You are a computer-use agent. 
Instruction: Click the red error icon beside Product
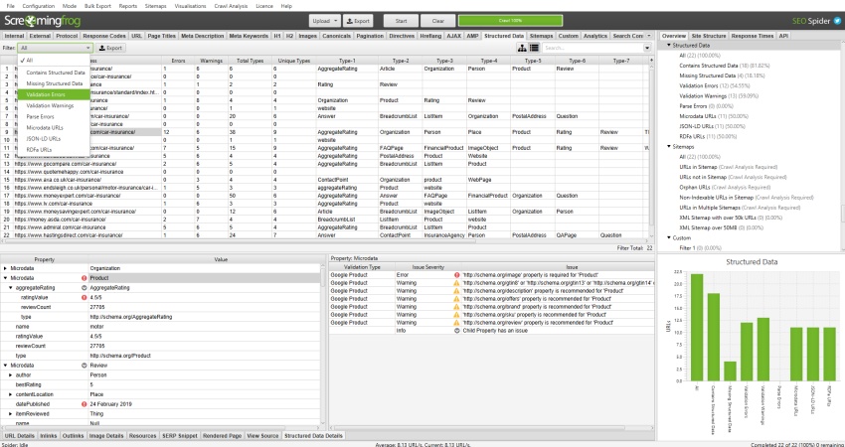click(83, 278)
